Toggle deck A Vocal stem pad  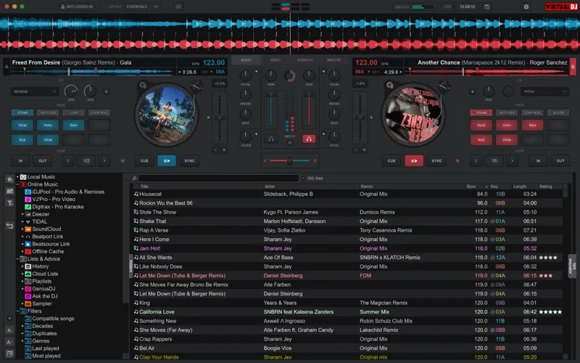click(22, 125)
